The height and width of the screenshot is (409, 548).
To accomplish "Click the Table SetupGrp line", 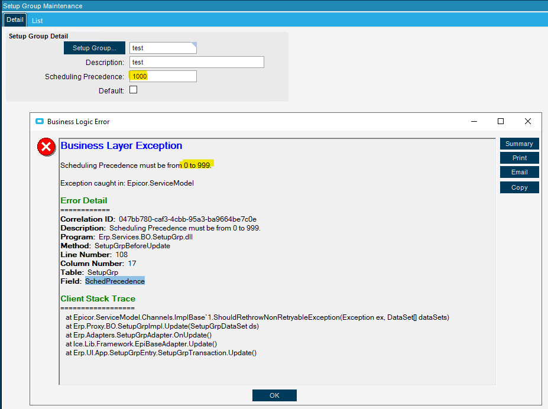I will [89, 272].
